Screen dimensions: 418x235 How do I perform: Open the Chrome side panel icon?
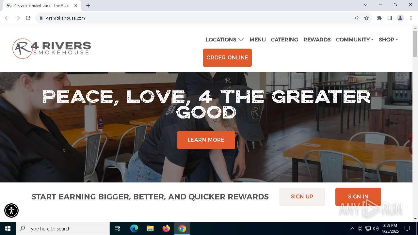click(390, 18)
